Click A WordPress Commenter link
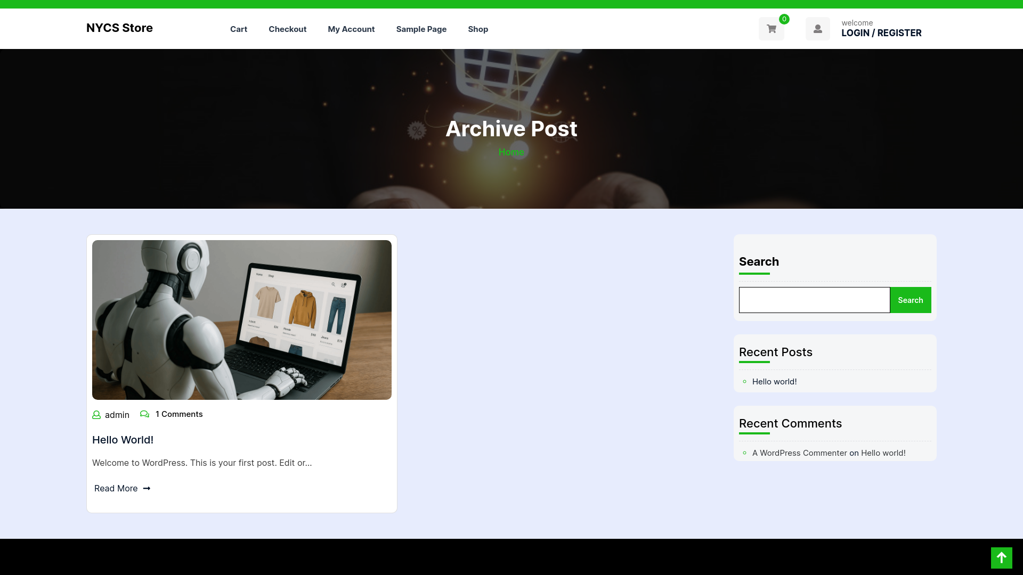The image size is (1023, 575). (799, 453)
